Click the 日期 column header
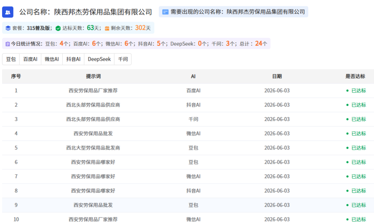Screen dimensions: 374x222 (x=277, y=76)
